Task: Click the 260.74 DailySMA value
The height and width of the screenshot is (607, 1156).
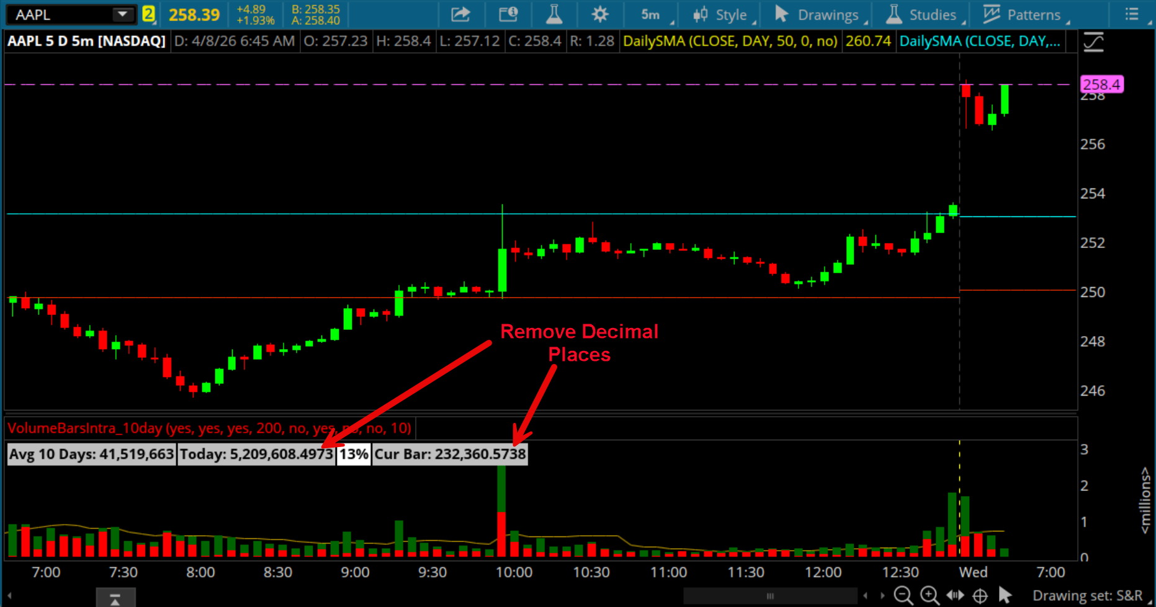Action: click(868, 42)
